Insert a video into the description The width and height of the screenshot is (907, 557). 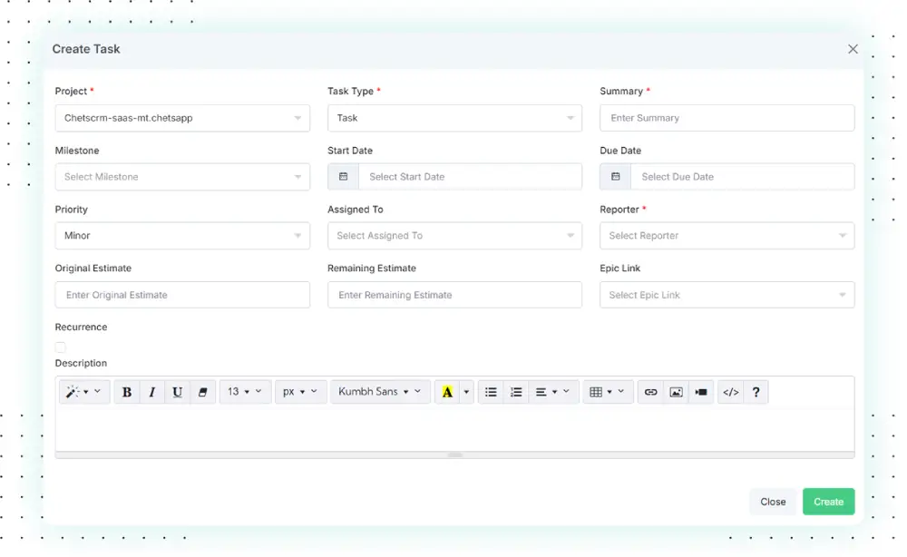click(x=701, y=392)
